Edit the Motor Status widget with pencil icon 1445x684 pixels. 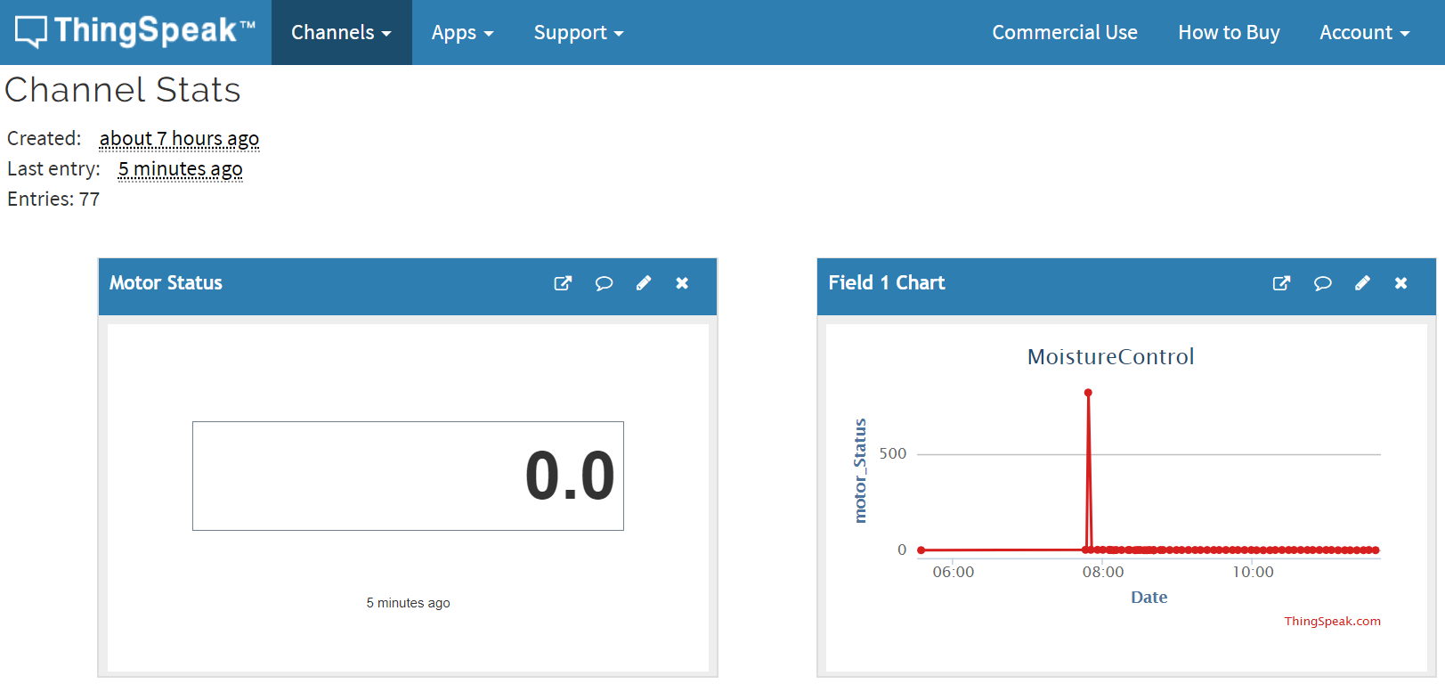(x=644, y=283)
